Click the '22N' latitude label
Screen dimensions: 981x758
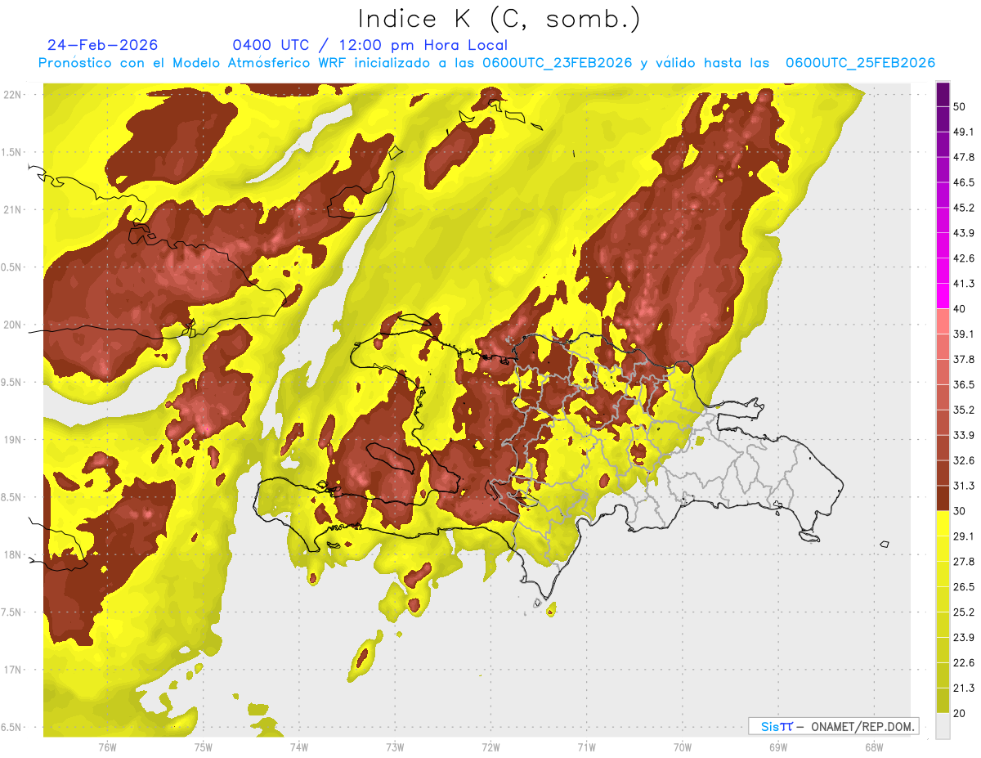pos(12,95)
